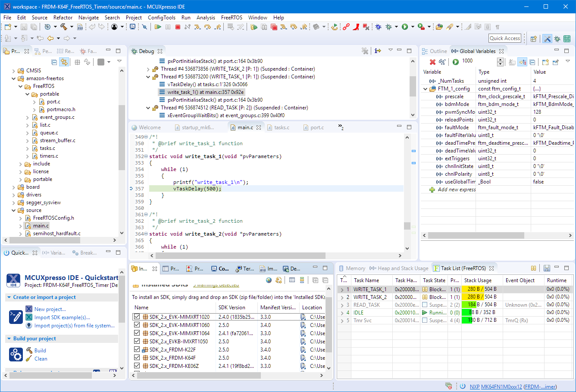Click red X remove icon in Global Variables
This screenshot has height=392, width=576.
432,62
